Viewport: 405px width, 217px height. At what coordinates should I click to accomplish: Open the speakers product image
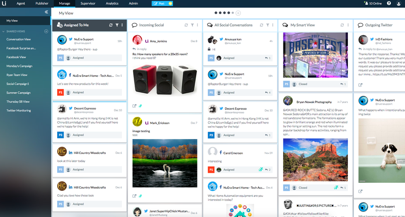pyautogui.click(x=165, y=80)
